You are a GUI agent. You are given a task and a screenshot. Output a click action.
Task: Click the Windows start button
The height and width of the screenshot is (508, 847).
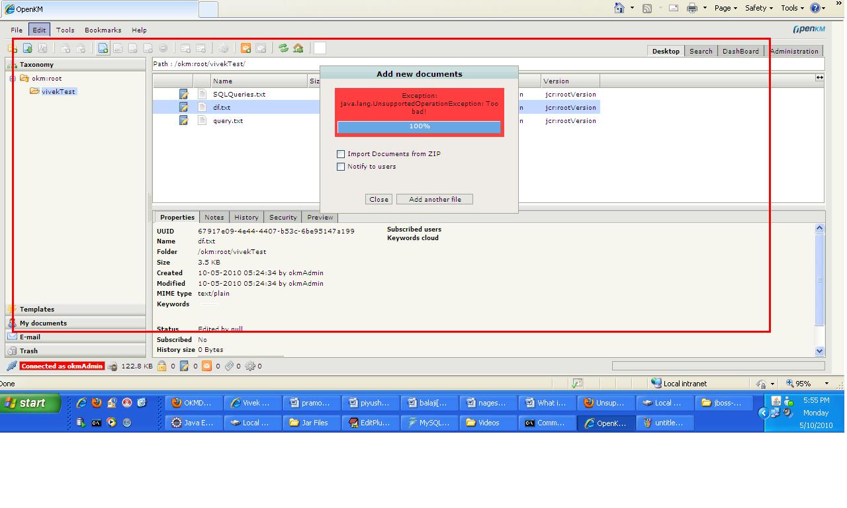[x=30, y=403]
